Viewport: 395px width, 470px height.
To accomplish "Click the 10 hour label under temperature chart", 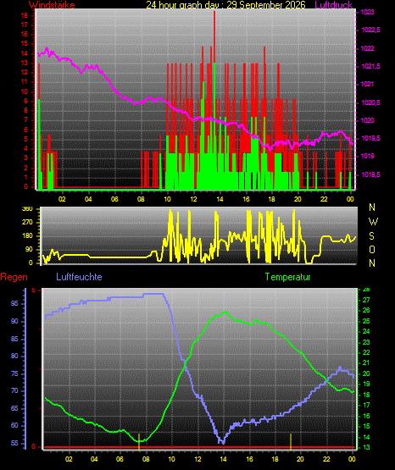I will click(171, 459).
